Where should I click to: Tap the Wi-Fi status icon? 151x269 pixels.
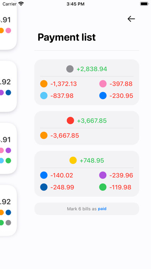[21, 4]
